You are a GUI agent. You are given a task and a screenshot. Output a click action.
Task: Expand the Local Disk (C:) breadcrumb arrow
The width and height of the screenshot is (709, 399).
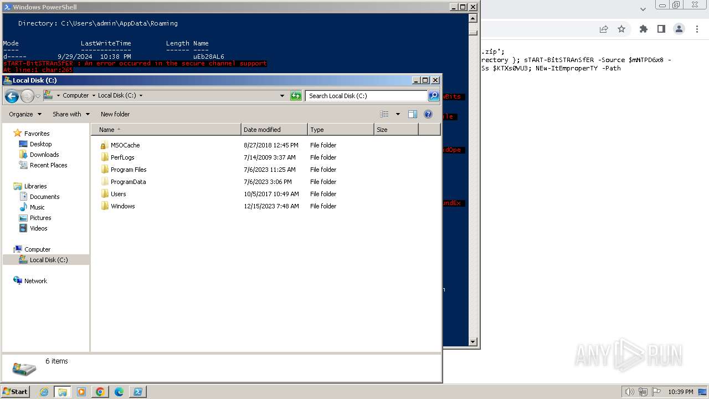141,96
